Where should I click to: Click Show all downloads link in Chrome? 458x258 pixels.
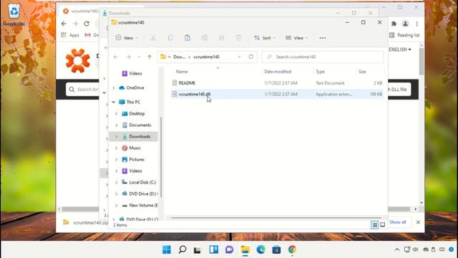(398, 222)
